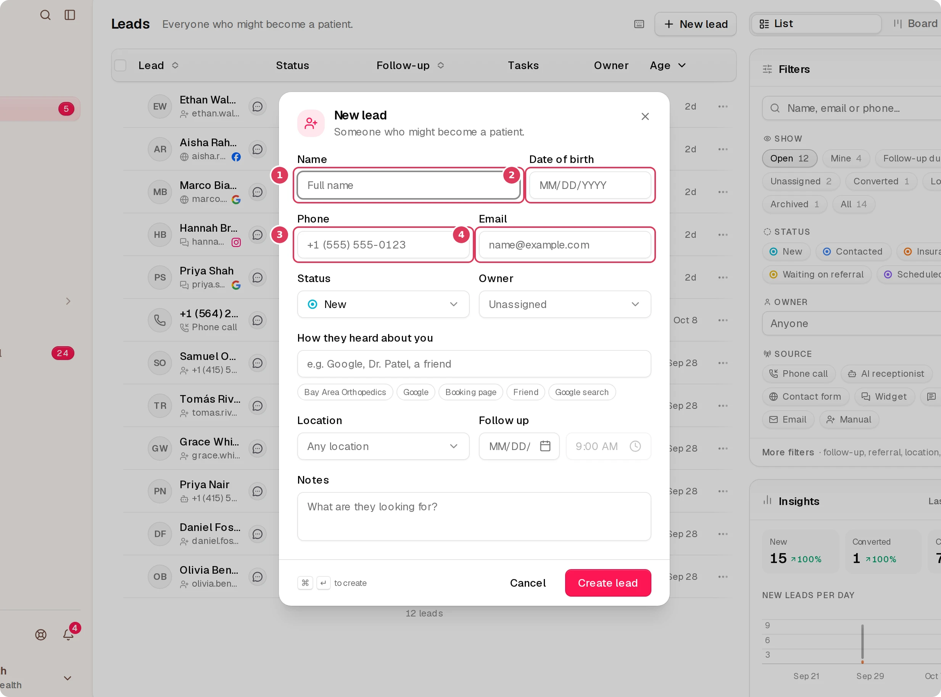The image size is (941, 697).
Task: Toggle Waiting on referral status filter
Action: [817, 274]
